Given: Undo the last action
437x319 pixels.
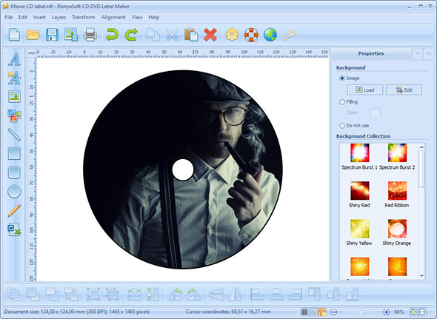Looking at the screenshot, I should point(112,35).
